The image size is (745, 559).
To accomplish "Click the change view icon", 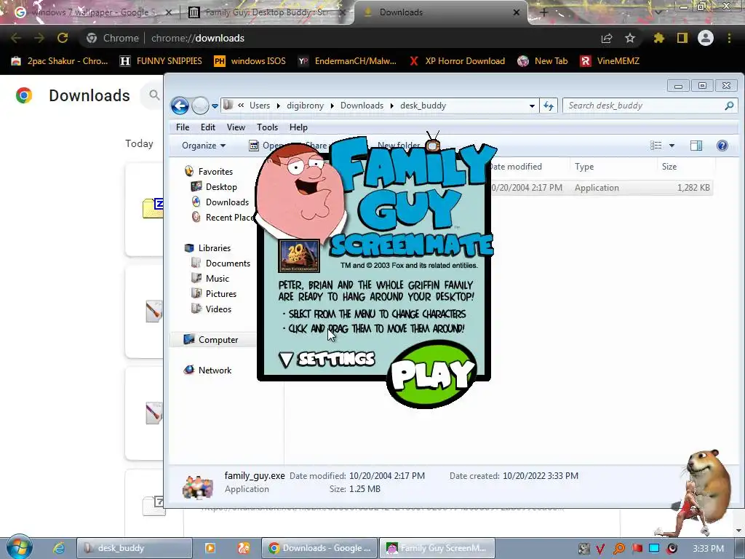I will pyautogui.click(x=656, y=146).
